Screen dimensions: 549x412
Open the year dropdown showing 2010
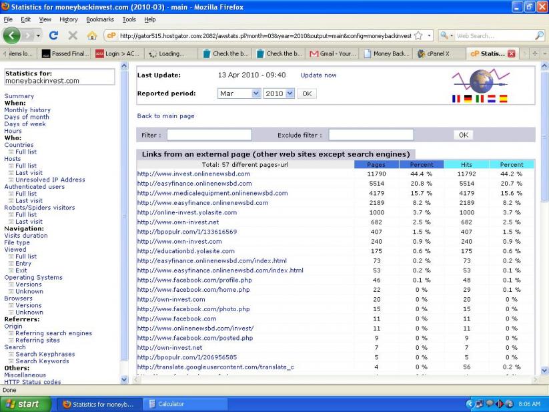pyautogui.click(x=279, y=94)
